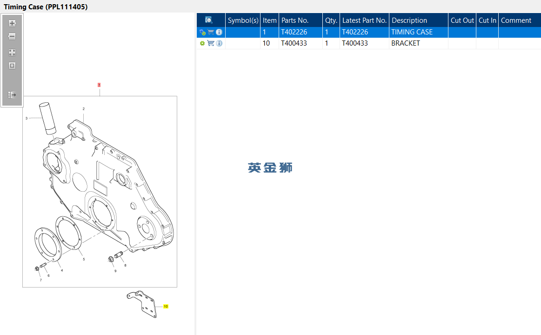Select Parts No. T400433 cell
The image size is (541, 335).
[301, 43]
